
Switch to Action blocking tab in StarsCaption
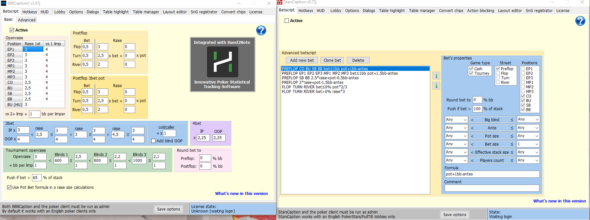[x=480, y=10]
